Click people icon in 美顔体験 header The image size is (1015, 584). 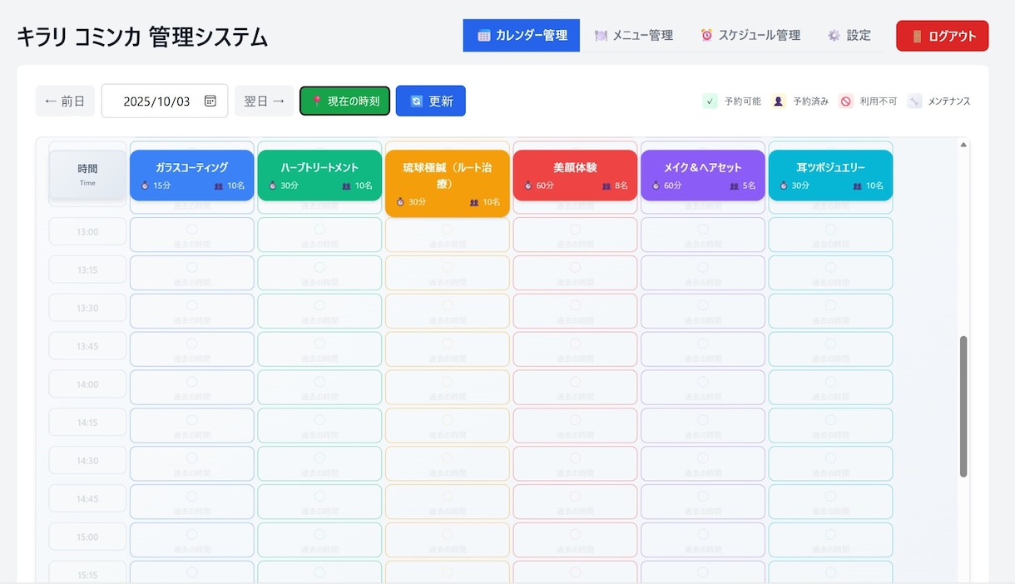tap(607, 186)
